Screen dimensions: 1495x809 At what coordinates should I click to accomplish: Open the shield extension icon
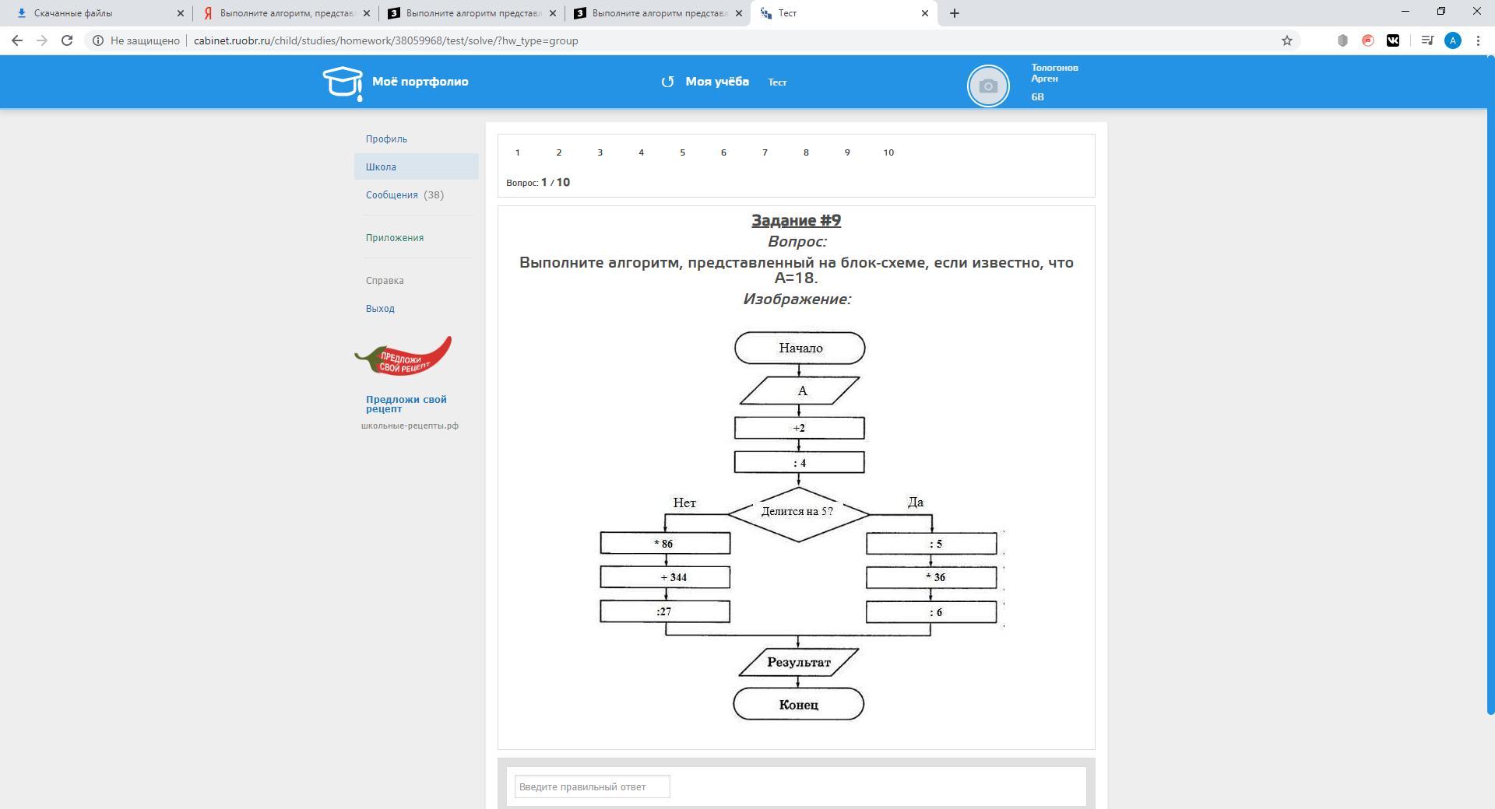click(1342, 40)
